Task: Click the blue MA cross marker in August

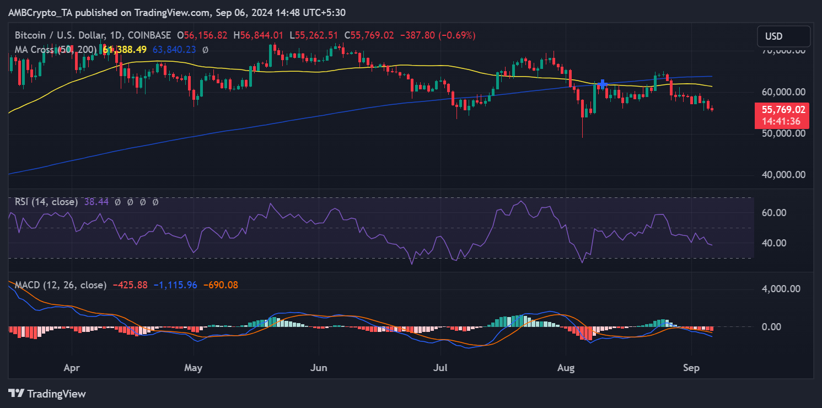Action: point(602,84)
